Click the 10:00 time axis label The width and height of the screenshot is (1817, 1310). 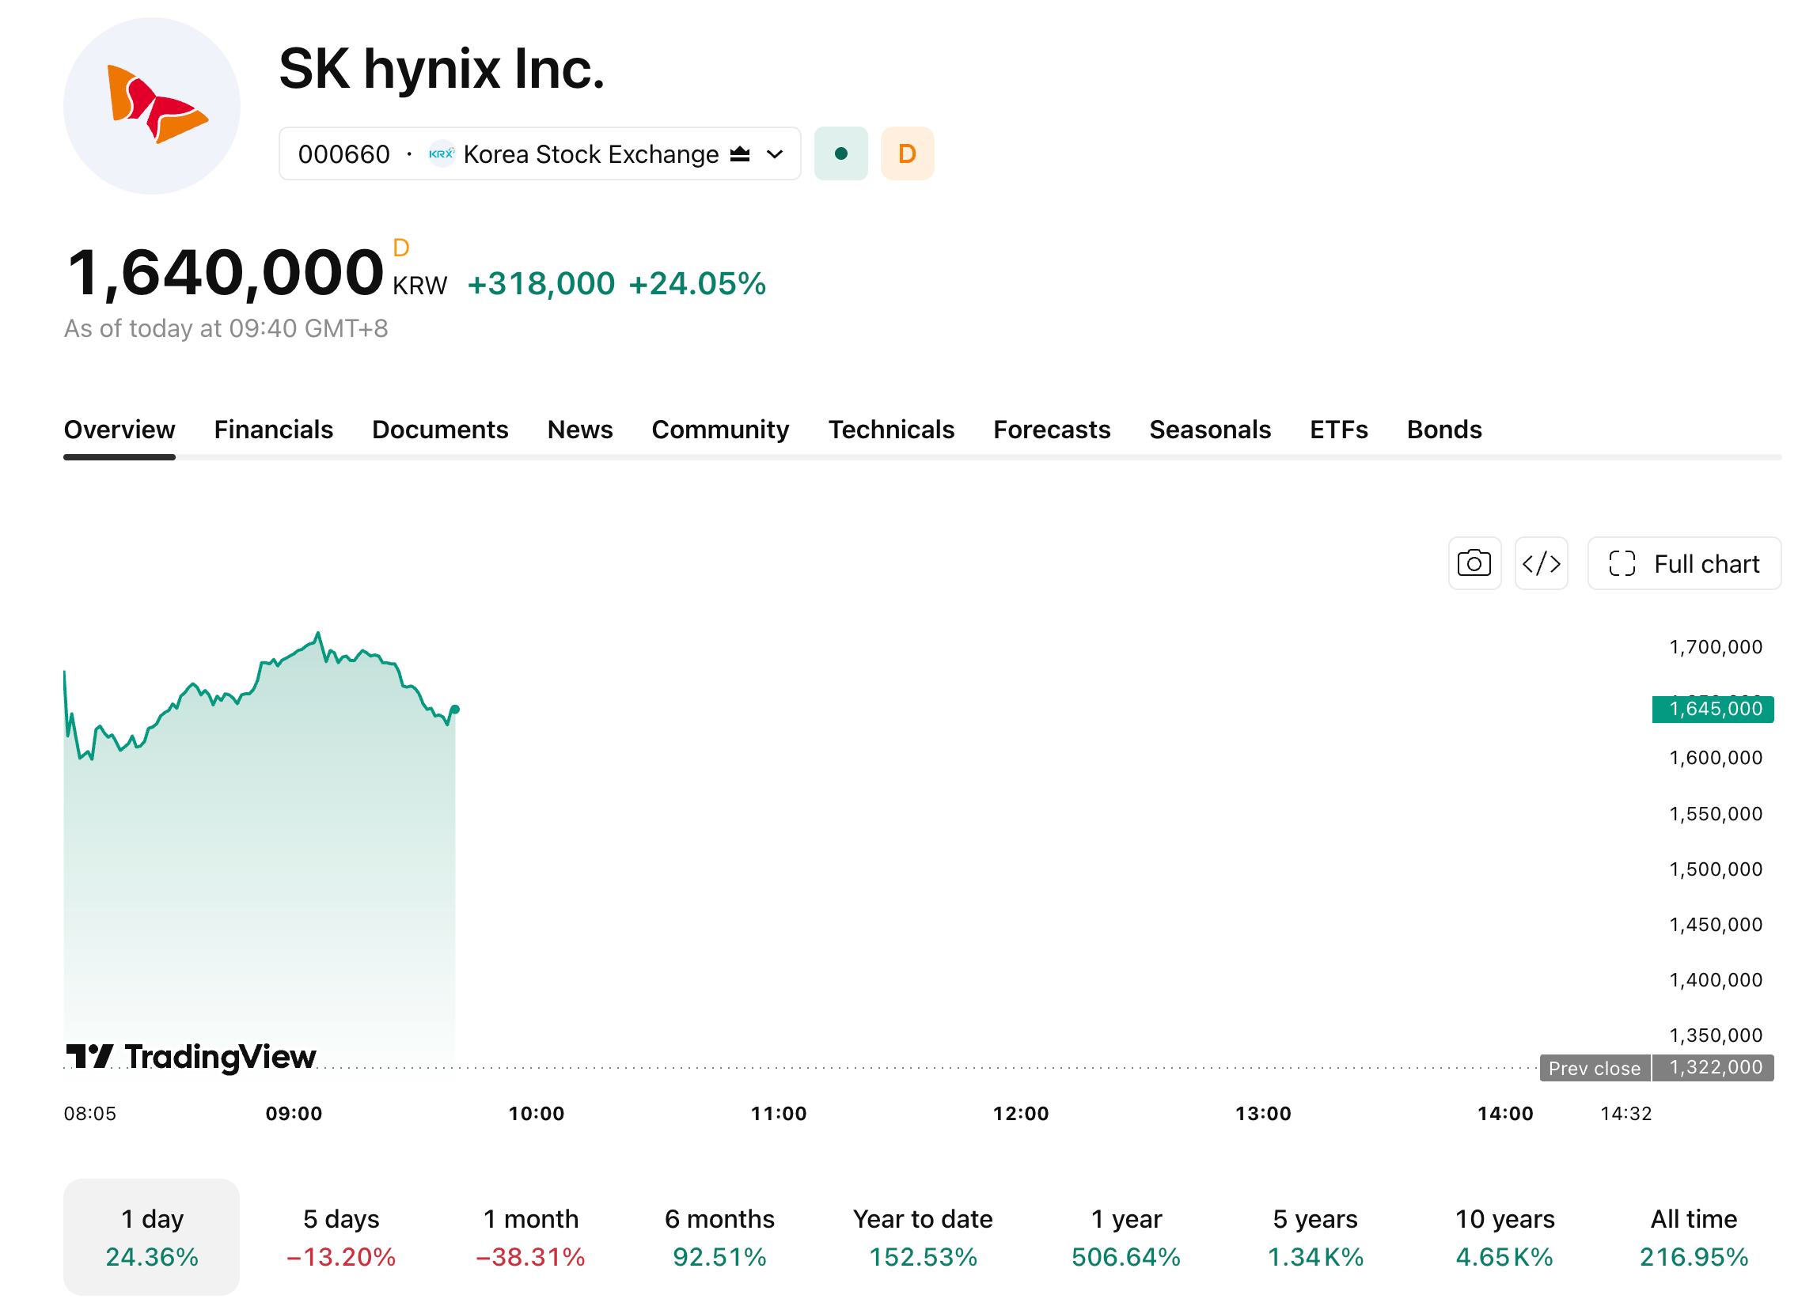tap(536, 1113)
